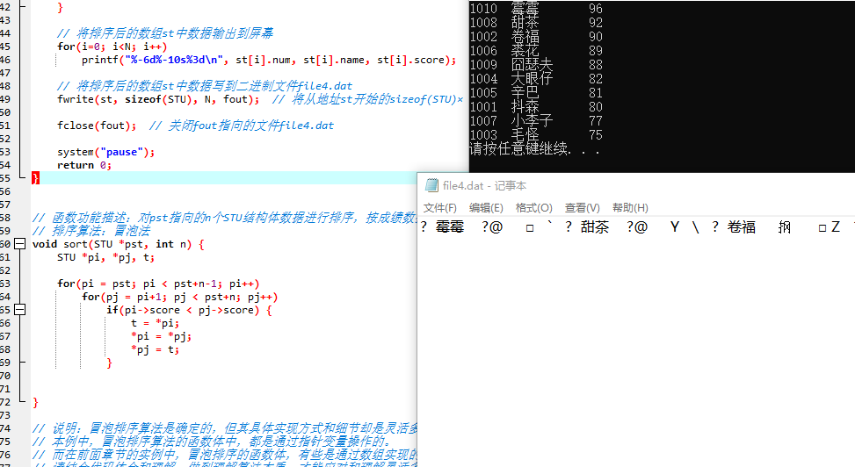Click the 排序算法: 冒泡法 comment line
Screen dimensions: 855x467
pos(91,231)
